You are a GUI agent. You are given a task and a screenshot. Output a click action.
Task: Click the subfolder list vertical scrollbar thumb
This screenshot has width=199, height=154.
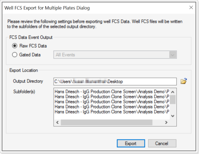click(173, 99)
